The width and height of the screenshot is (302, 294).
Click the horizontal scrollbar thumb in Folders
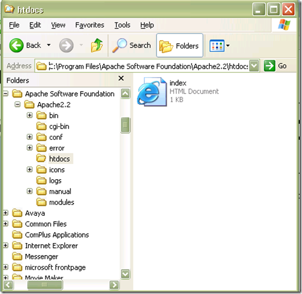(x=45, y=285)
